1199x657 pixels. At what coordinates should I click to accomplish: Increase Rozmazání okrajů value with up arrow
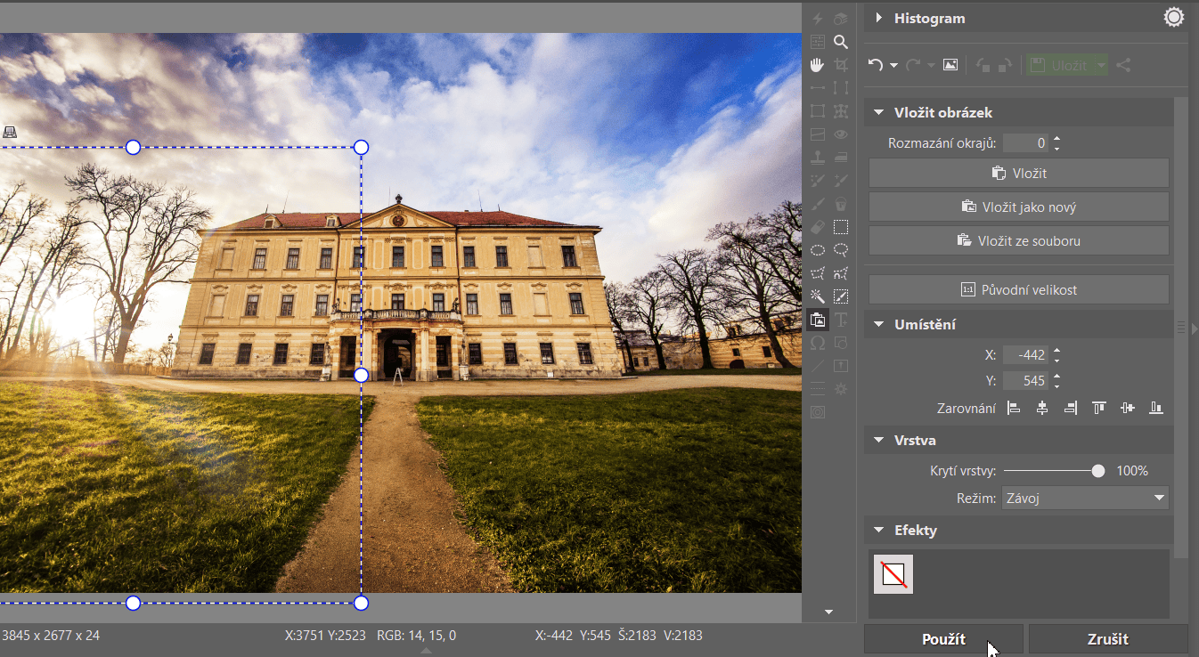(x=1056, y=138)
